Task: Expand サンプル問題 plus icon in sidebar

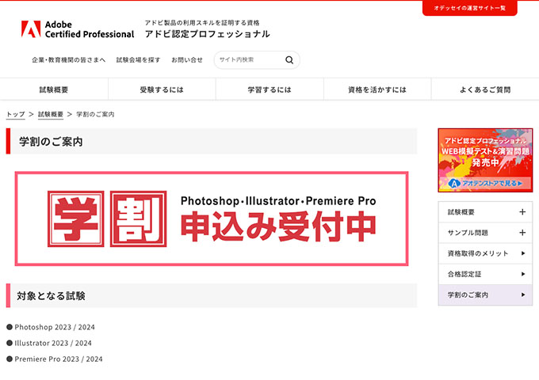Action: 522,233
